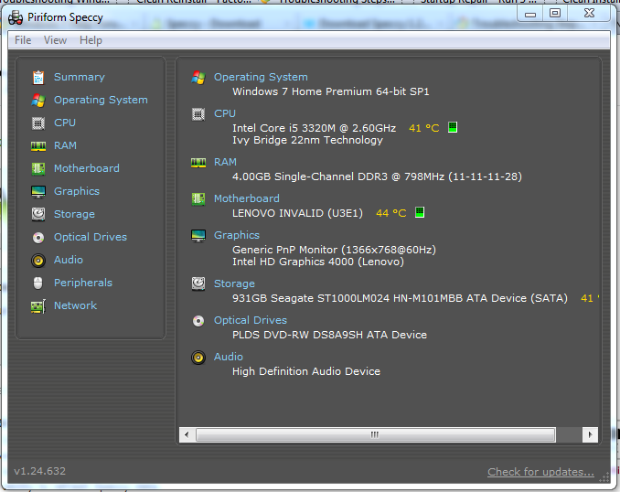The height and width of the screenshot is (492, 620).
Task: Open the Audio heading link in summary
Action: click(x=229, y=358)
